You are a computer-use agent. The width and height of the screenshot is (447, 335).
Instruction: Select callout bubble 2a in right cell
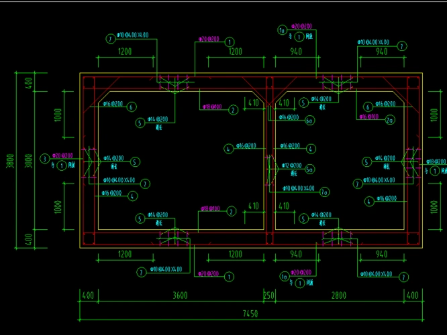pyautogui.click(x=390, y=120)
